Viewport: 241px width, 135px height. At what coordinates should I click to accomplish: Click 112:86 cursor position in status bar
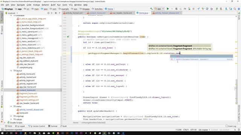tap(178, 130)
